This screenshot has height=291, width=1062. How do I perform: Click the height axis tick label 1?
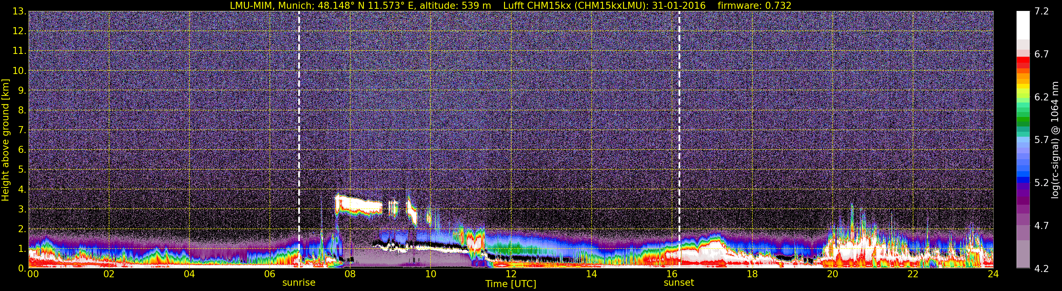(x=22, y=249)
